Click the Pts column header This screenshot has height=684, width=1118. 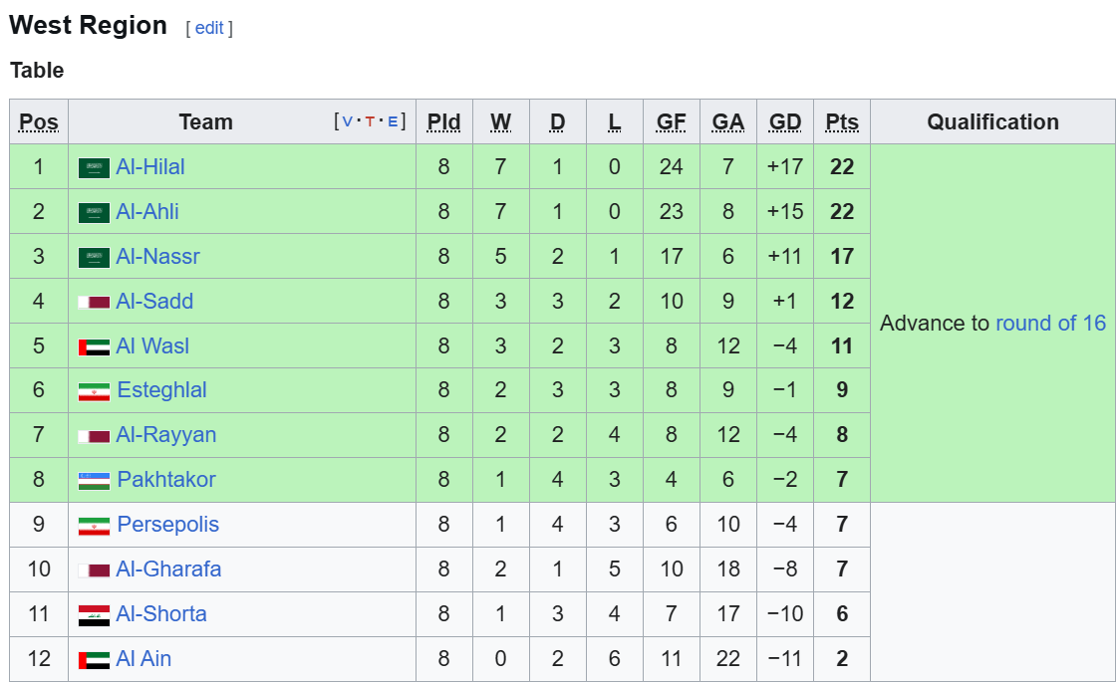[842, 121]
